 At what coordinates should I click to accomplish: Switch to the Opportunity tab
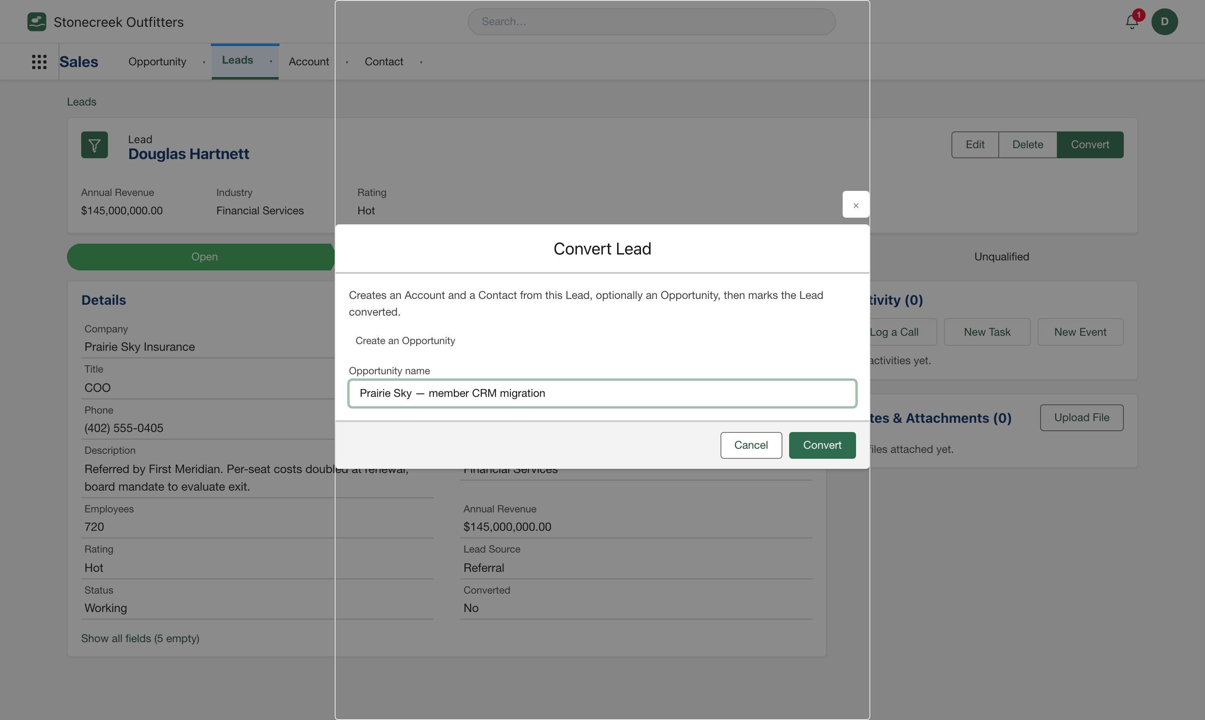[157, 62]
